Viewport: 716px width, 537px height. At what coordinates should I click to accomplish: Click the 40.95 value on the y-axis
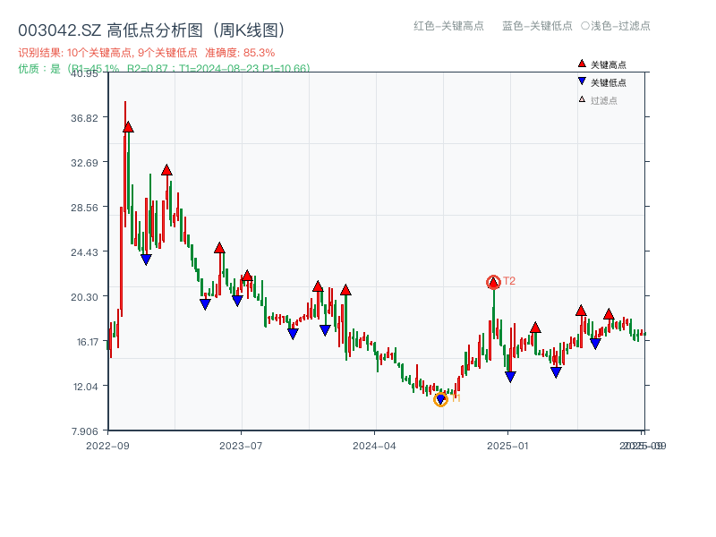point(85,75)
